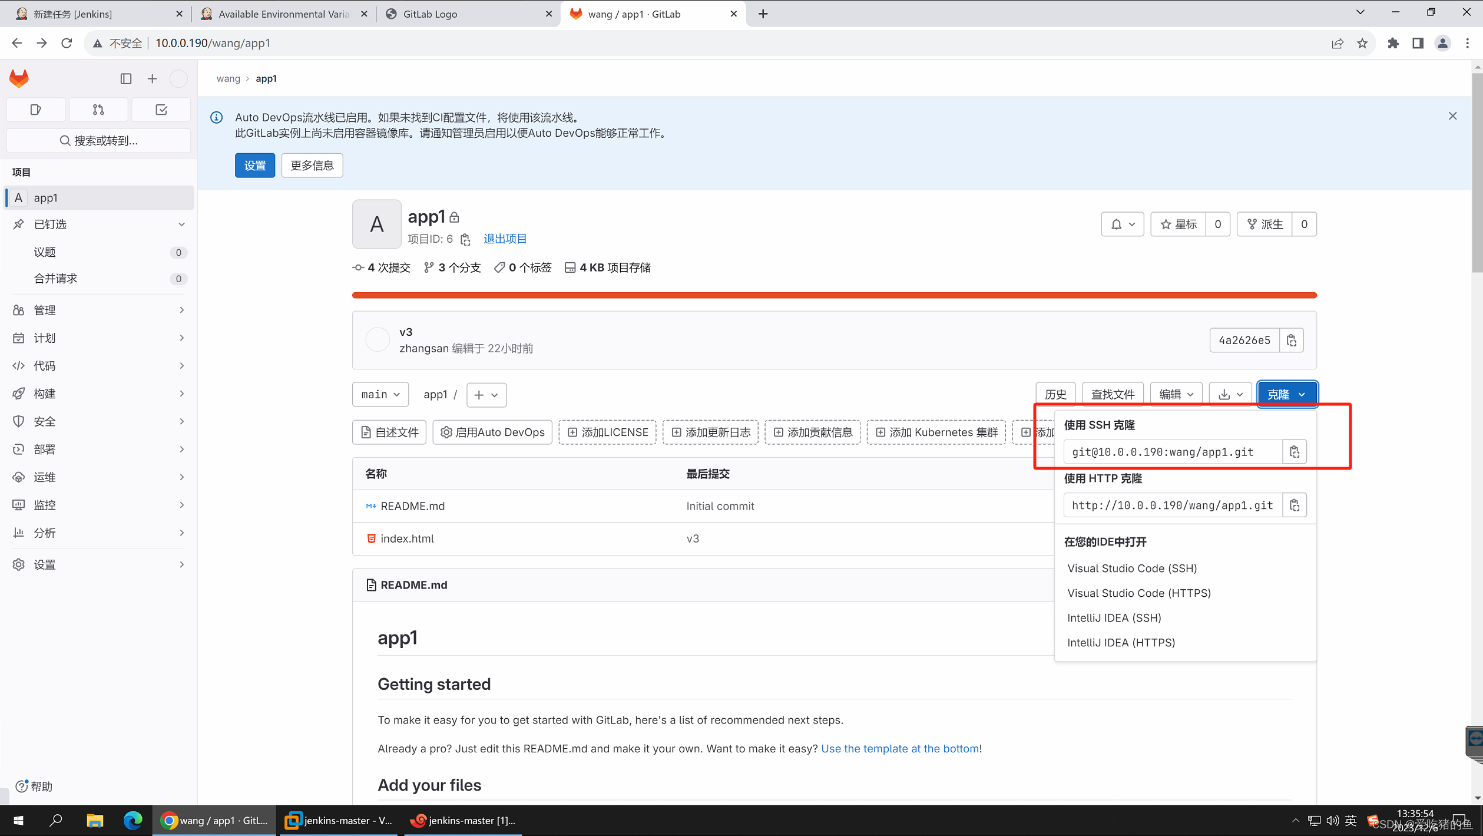Open the index.html file

407,538
